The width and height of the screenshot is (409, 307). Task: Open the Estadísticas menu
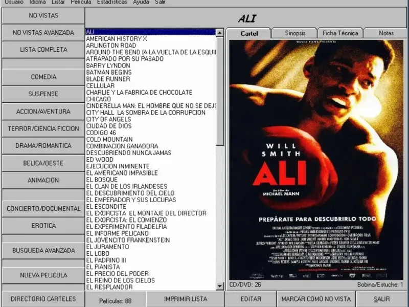(x=112, y=2)
